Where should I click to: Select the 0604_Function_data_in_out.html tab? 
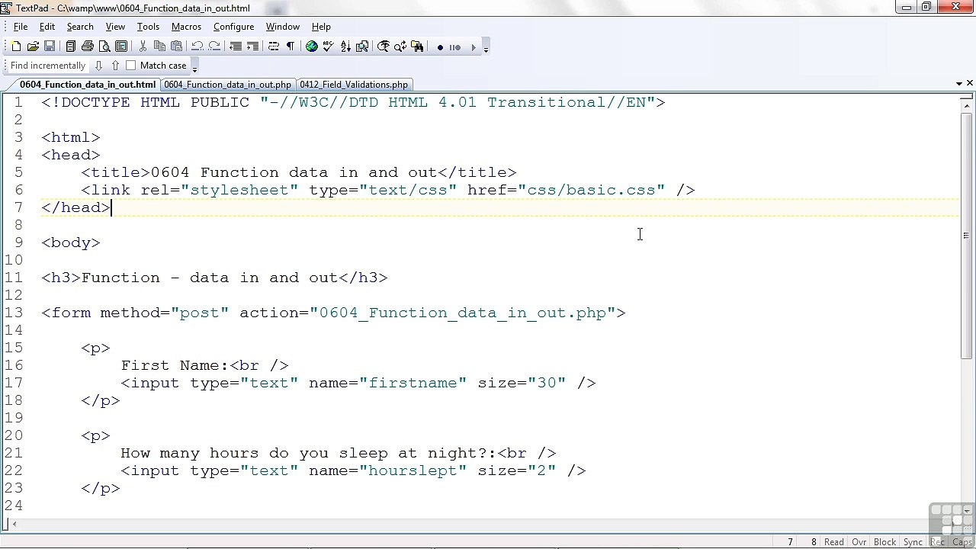coord(87,85)
